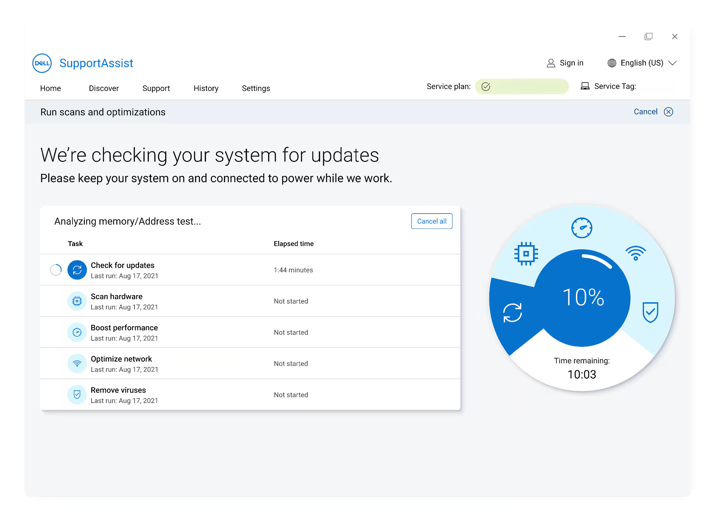The width and height of the screenshot is (715, 520).
Task: Click the Remove viruses shield icon in list
Action: (77, 395)
